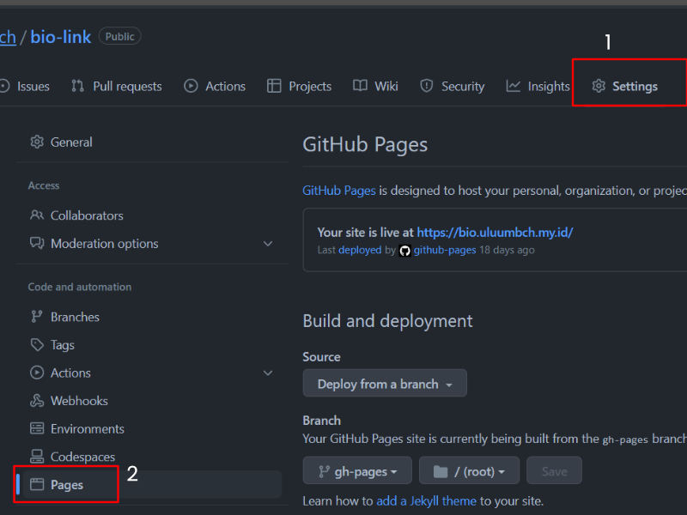Screen dimensions: 687x515
Task: Click the Public visibility badge
Action: 119,36
